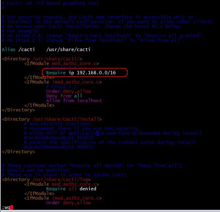The height and width of the screenshot is (212, 220).
Task: Click the word 'Require' before 'ip'
Action: tap(56, 73)
